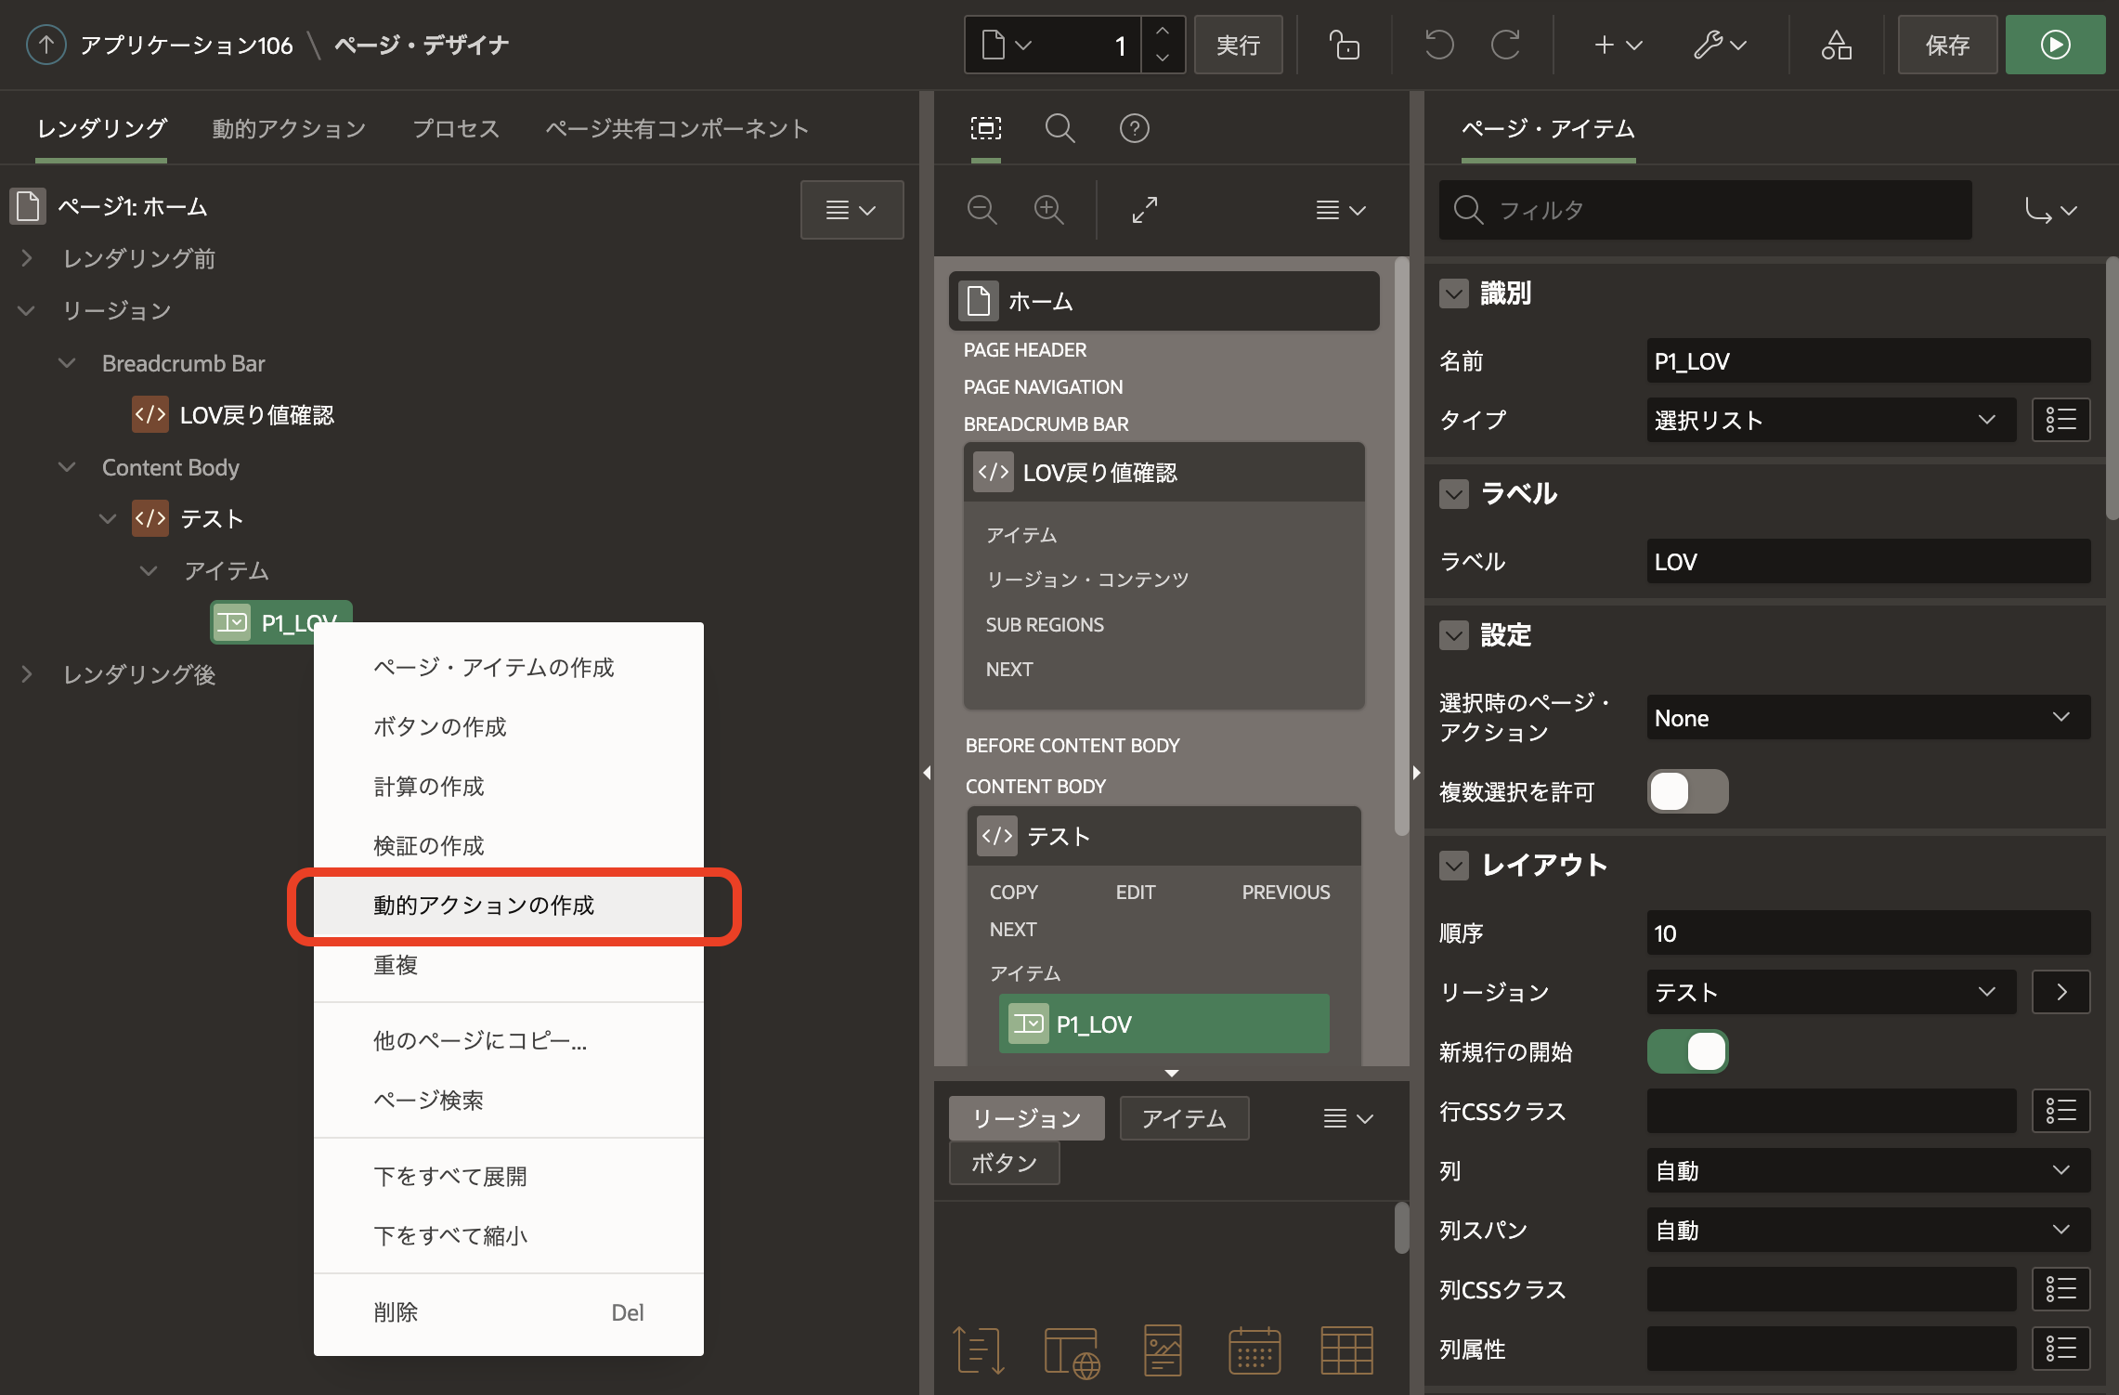Collapse the 識別 property group

pyautogui.click(x=1454, y=293)
